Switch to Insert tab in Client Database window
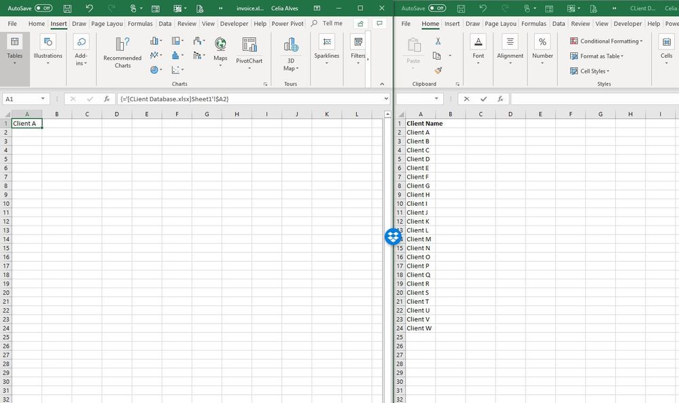This screenshot has width=679, height=403. 452,24
